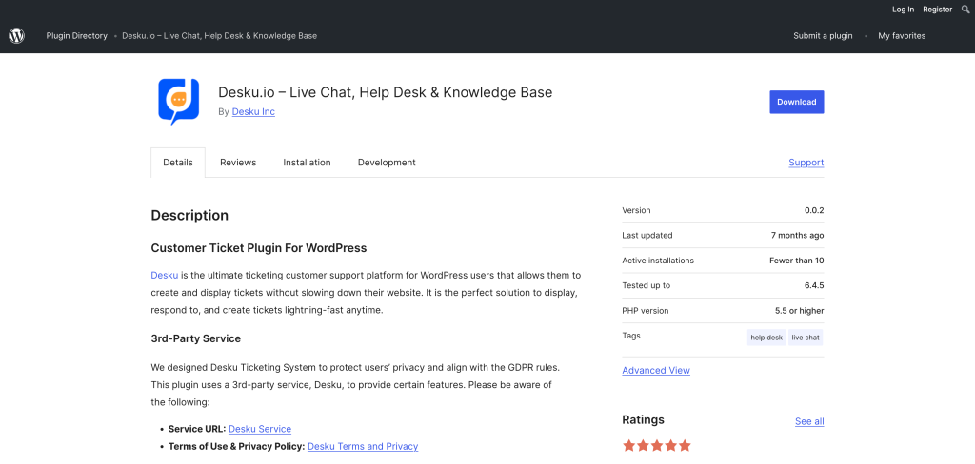Go to Plugin Directory

click(x=77, y=36)
